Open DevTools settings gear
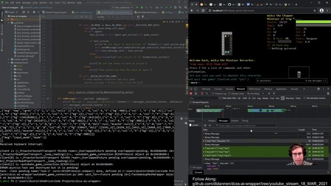The height and width of the screenshot is (186, 331). 319,89
